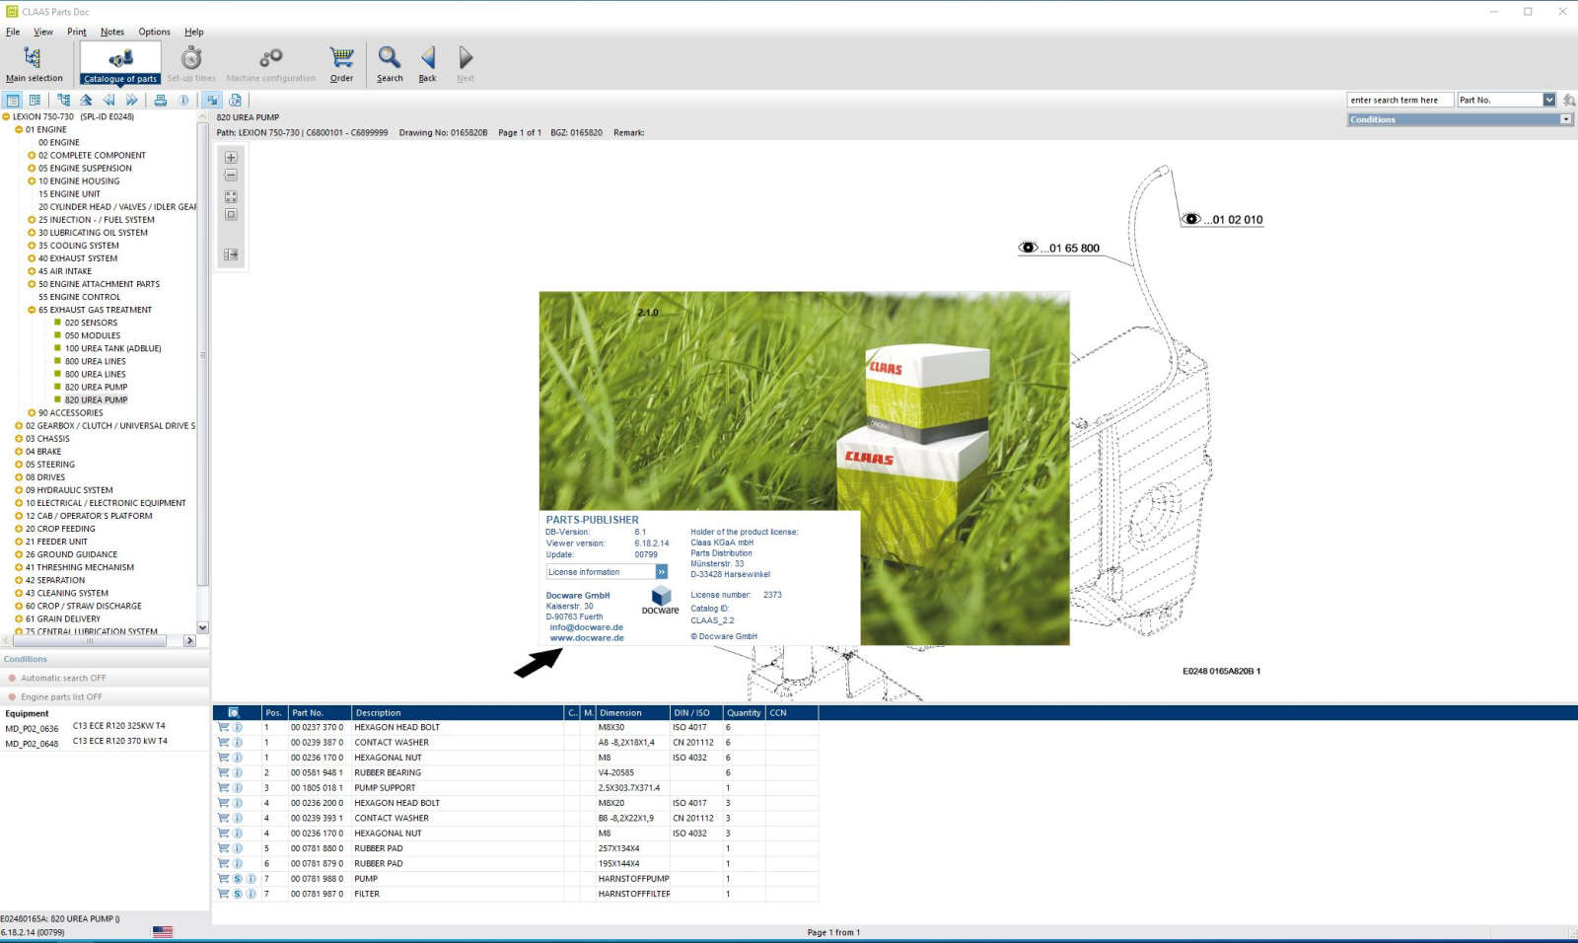Open the File menu

pos(13,32)
